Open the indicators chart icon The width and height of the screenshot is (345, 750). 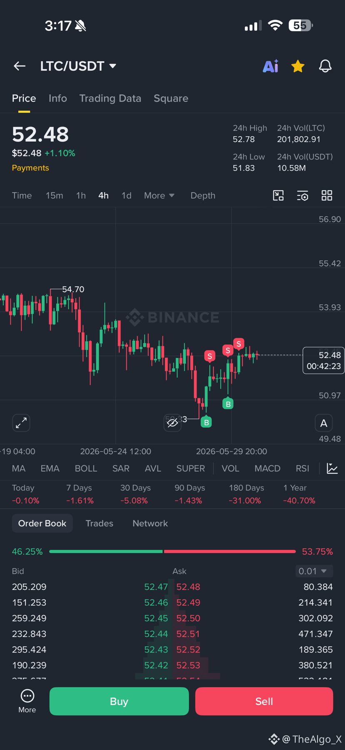(332, 468)
